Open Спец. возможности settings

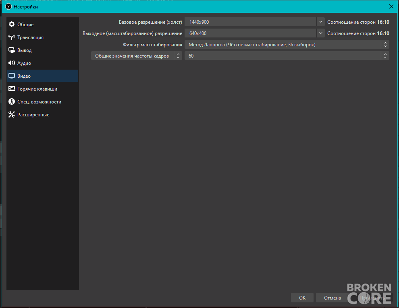pyautogui.click(x=43, y=101)
